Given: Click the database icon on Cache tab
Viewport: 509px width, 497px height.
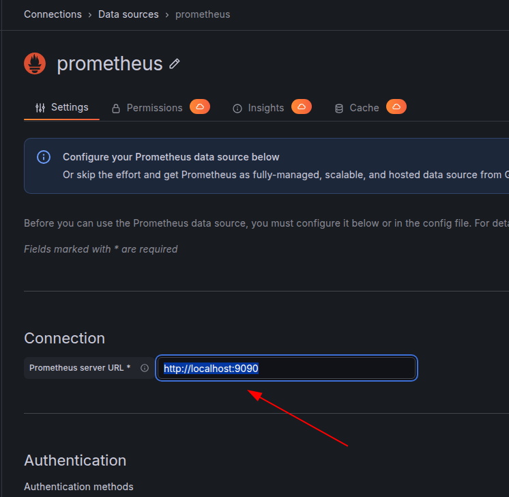Looking at the screenshot, I should pos(339,109).
